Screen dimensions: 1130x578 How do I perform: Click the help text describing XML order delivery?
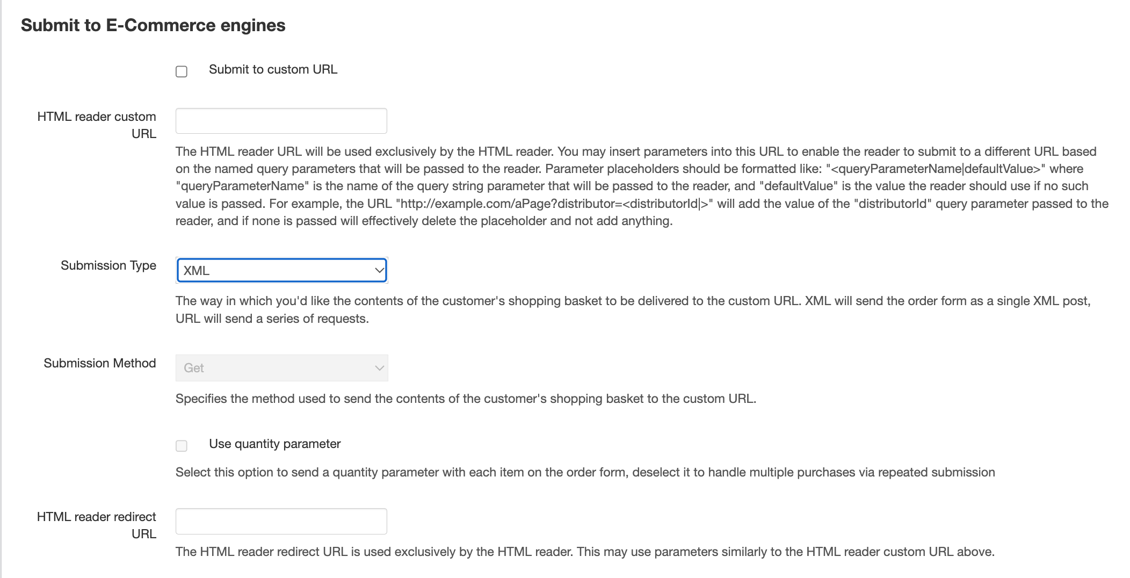(x=633, y=309)
